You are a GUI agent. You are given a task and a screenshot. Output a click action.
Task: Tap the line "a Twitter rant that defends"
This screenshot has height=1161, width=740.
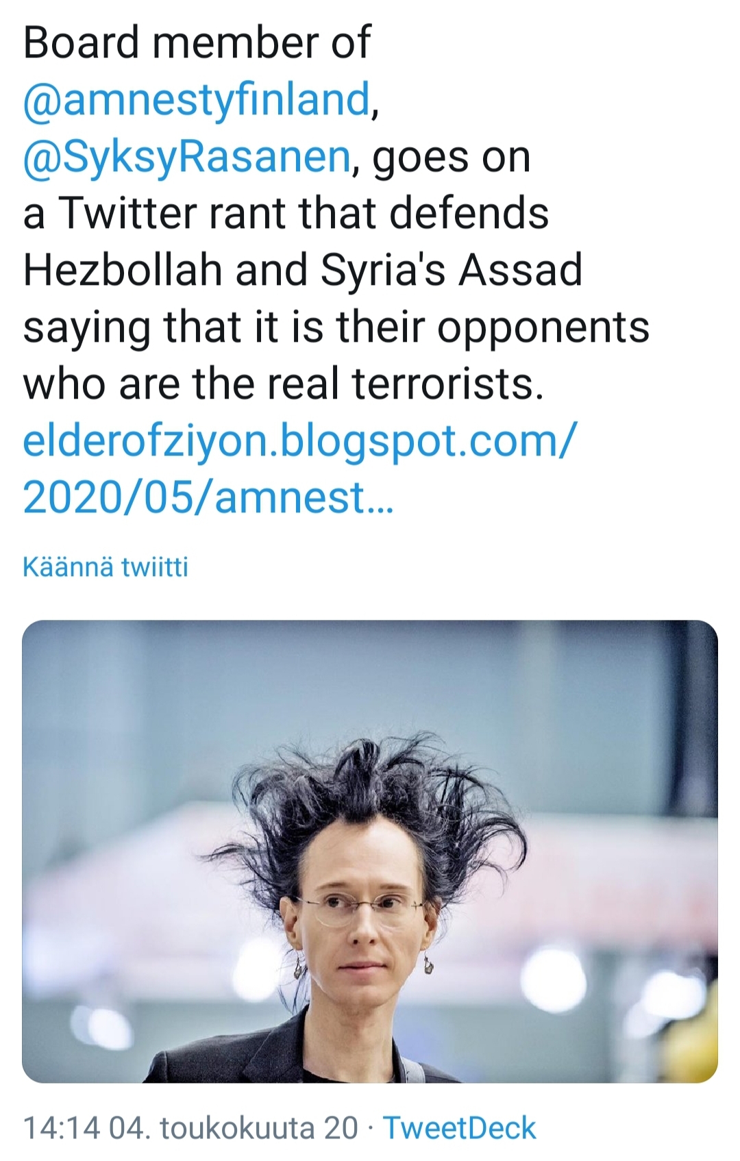[x=286, y=213]
